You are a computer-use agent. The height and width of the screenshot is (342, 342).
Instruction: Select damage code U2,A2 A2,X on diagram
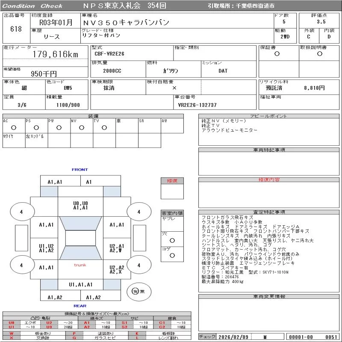tap(117, 270)
